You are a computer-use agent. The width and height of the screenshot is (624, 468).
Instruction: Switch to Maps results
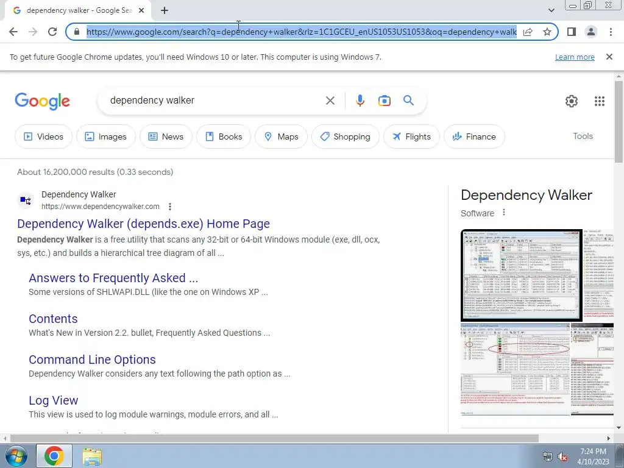(x=282, y=136)
